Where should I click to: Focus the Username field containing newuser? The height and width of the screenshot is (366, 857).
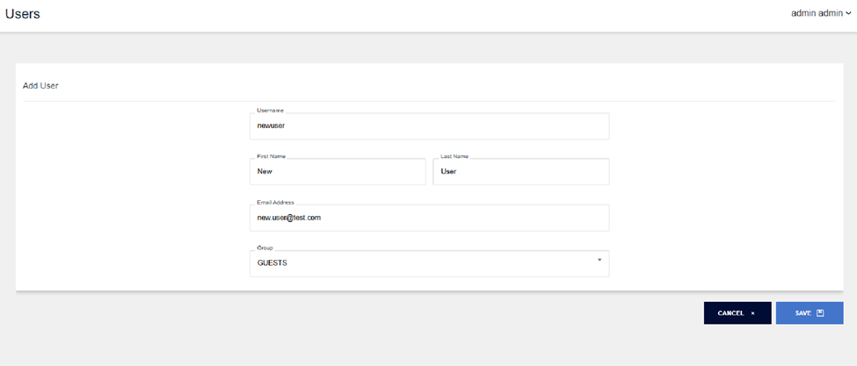(429, 126)
